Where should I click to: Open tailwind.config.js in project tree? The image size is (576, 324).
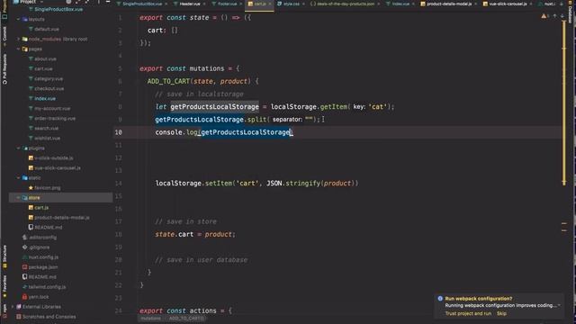point(47,287)
